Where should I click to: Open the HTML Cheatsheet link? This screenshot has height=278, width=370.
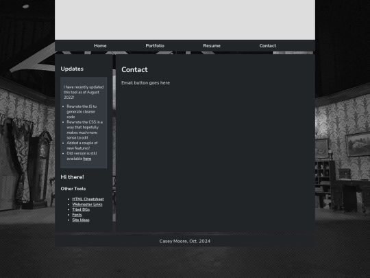(88, 199)
